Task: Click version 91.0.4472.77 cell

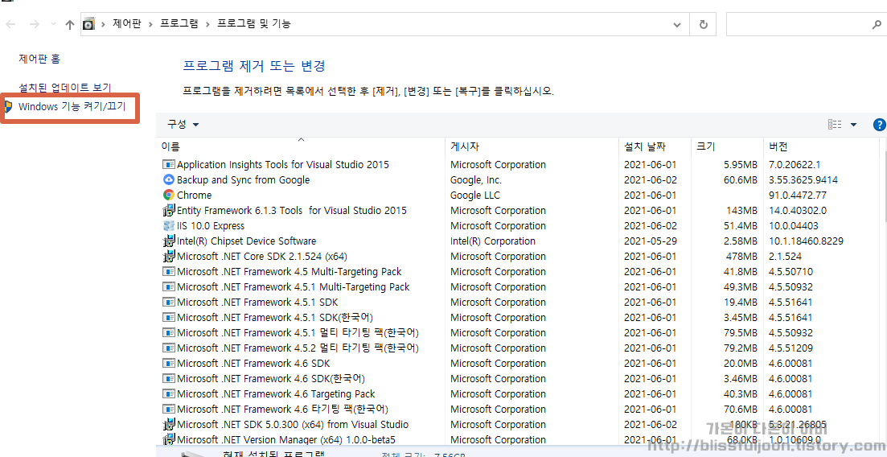Action: (x=798, y=196)
